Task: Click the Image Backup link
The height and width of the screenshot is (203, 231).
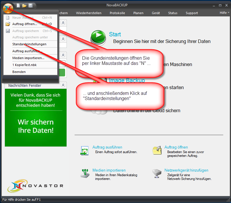Action: point(127,80)
